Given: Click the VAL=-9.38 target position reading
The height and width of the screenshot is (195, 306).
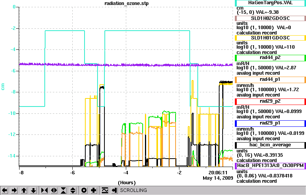Looking at the screenshot, I should point(267,12).
